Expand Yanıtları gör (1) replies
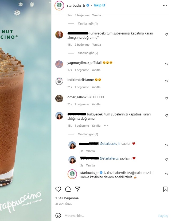Screen dimensions: 187x221 pyautogui.click(x=88, y=24)
